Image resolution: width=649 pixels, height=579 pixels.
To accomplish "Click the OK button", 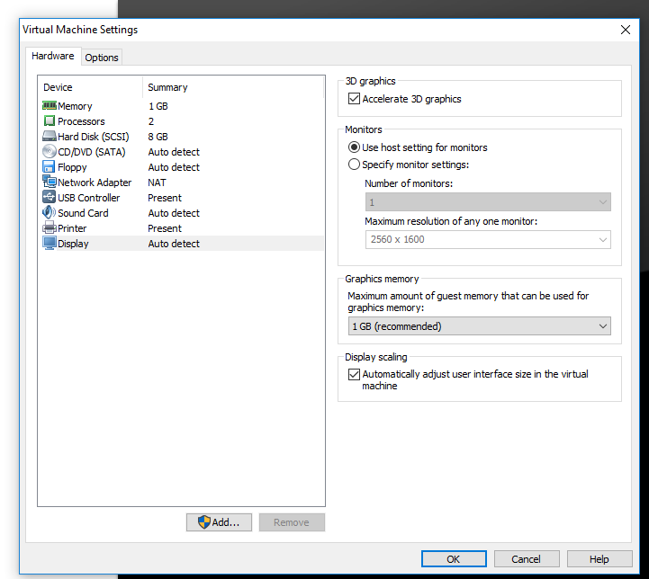I will (x=454, y=559).
